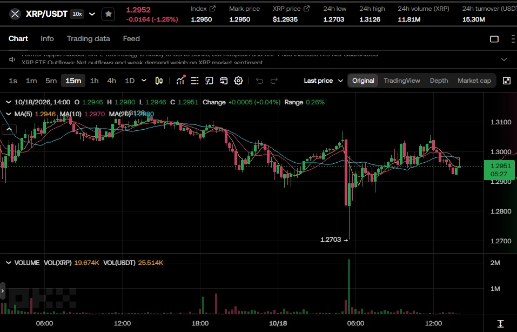Open the Last price dropdown
This screenshot has height=332, width=517.
(324, 81)
